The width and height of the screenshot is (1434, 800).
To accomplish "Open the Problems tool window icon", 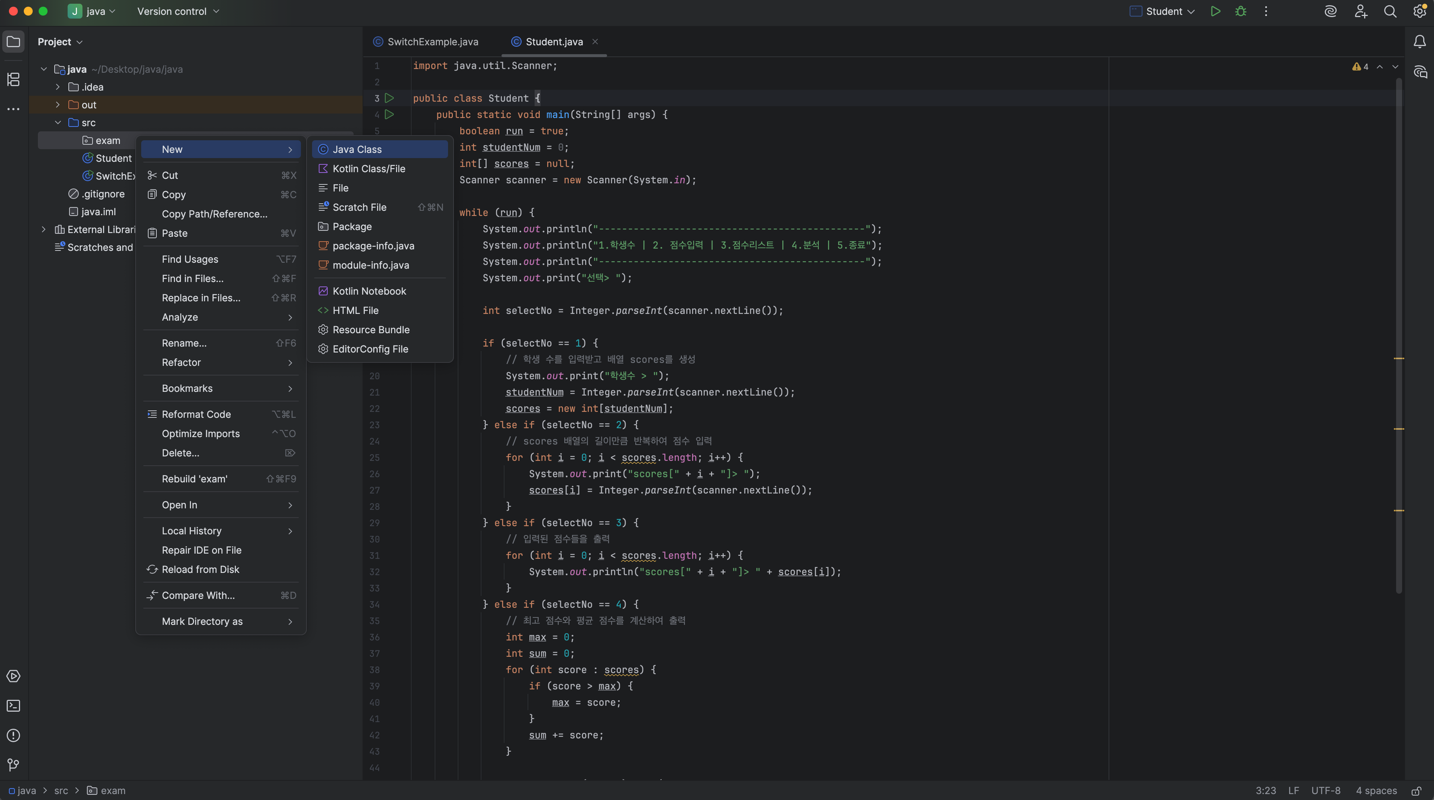I will 13,735.
